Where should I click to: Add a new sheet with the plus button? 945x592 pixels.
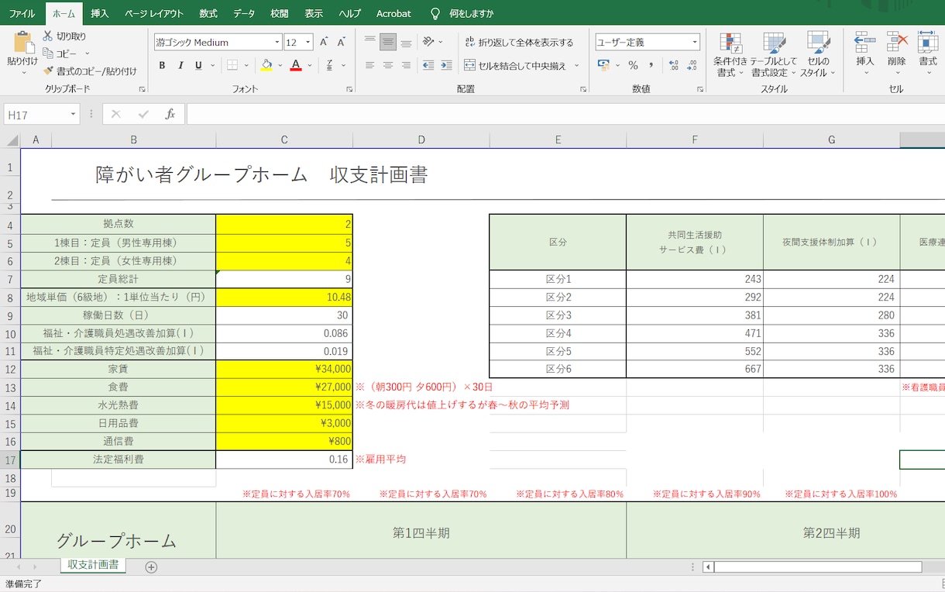click(151, 566)
